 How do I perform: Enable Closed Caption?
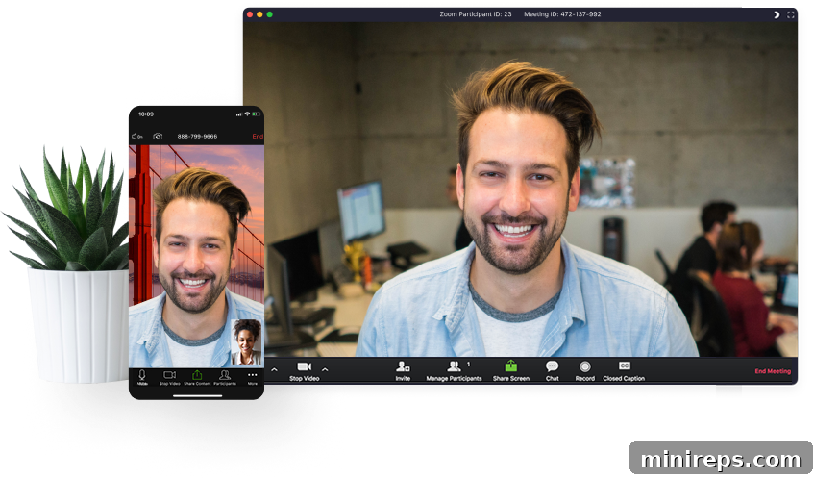click(x=624, y=371)
